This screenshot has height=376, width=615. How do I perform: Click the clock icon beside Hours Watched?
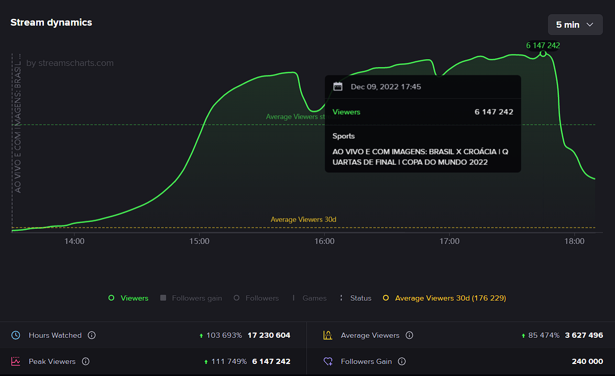point(16,335)
